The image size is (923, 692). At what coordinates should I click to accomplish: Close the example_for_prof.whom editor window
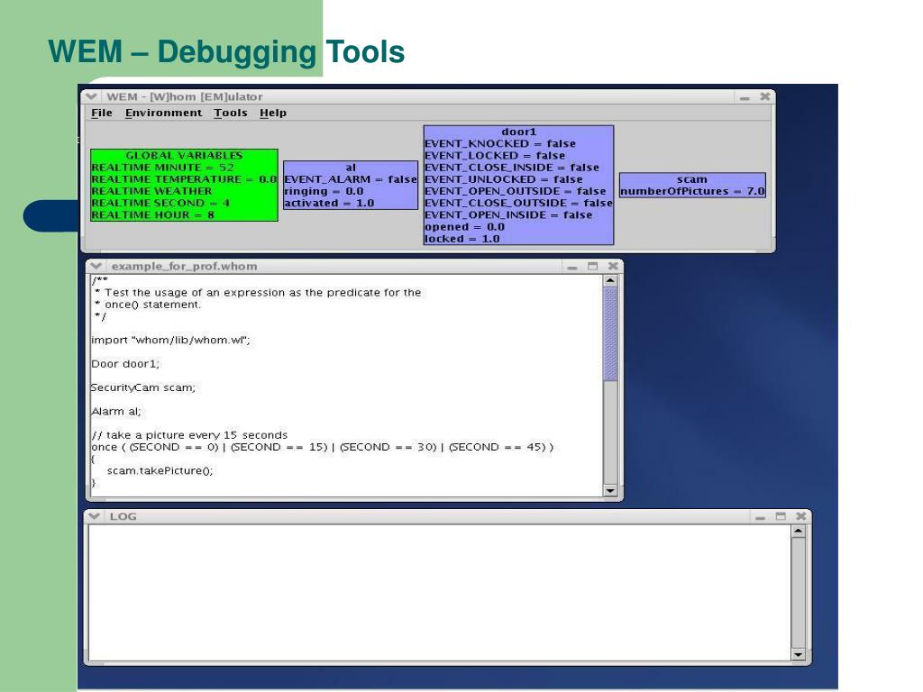pyautogui.click(x=613, y=266)
